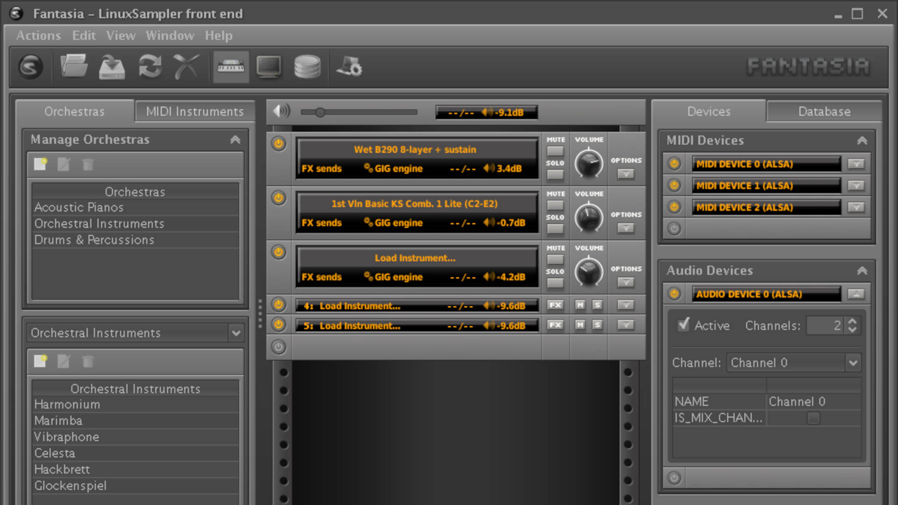Increase Channels value with the stepper
Image resolution: width=898 pixels, height=505 pixels.
click(853, 322)
